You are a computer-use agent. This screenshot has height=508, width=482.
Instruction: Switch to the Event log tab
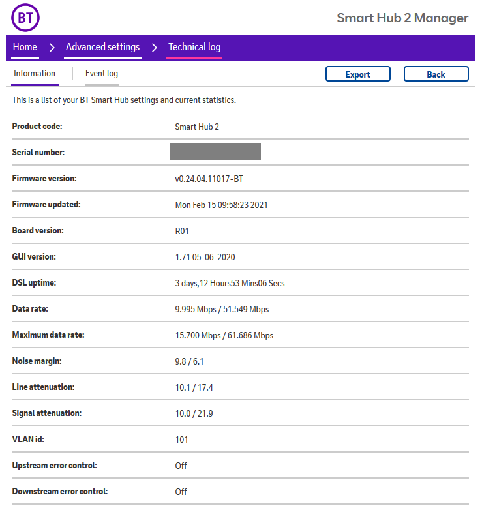point(102,74)
